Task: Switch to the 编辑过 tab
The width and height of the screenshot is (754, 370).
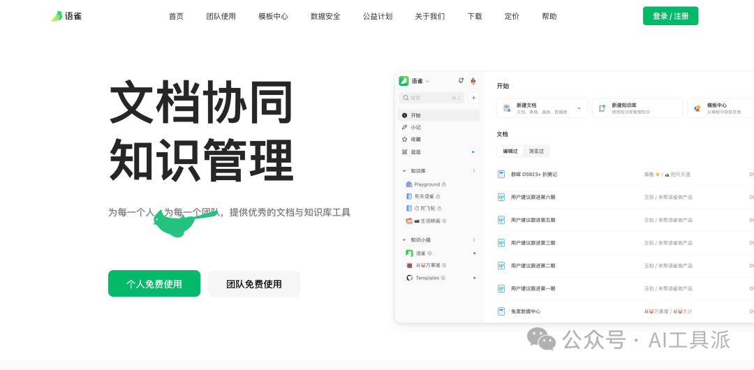Action: point(510,151)
